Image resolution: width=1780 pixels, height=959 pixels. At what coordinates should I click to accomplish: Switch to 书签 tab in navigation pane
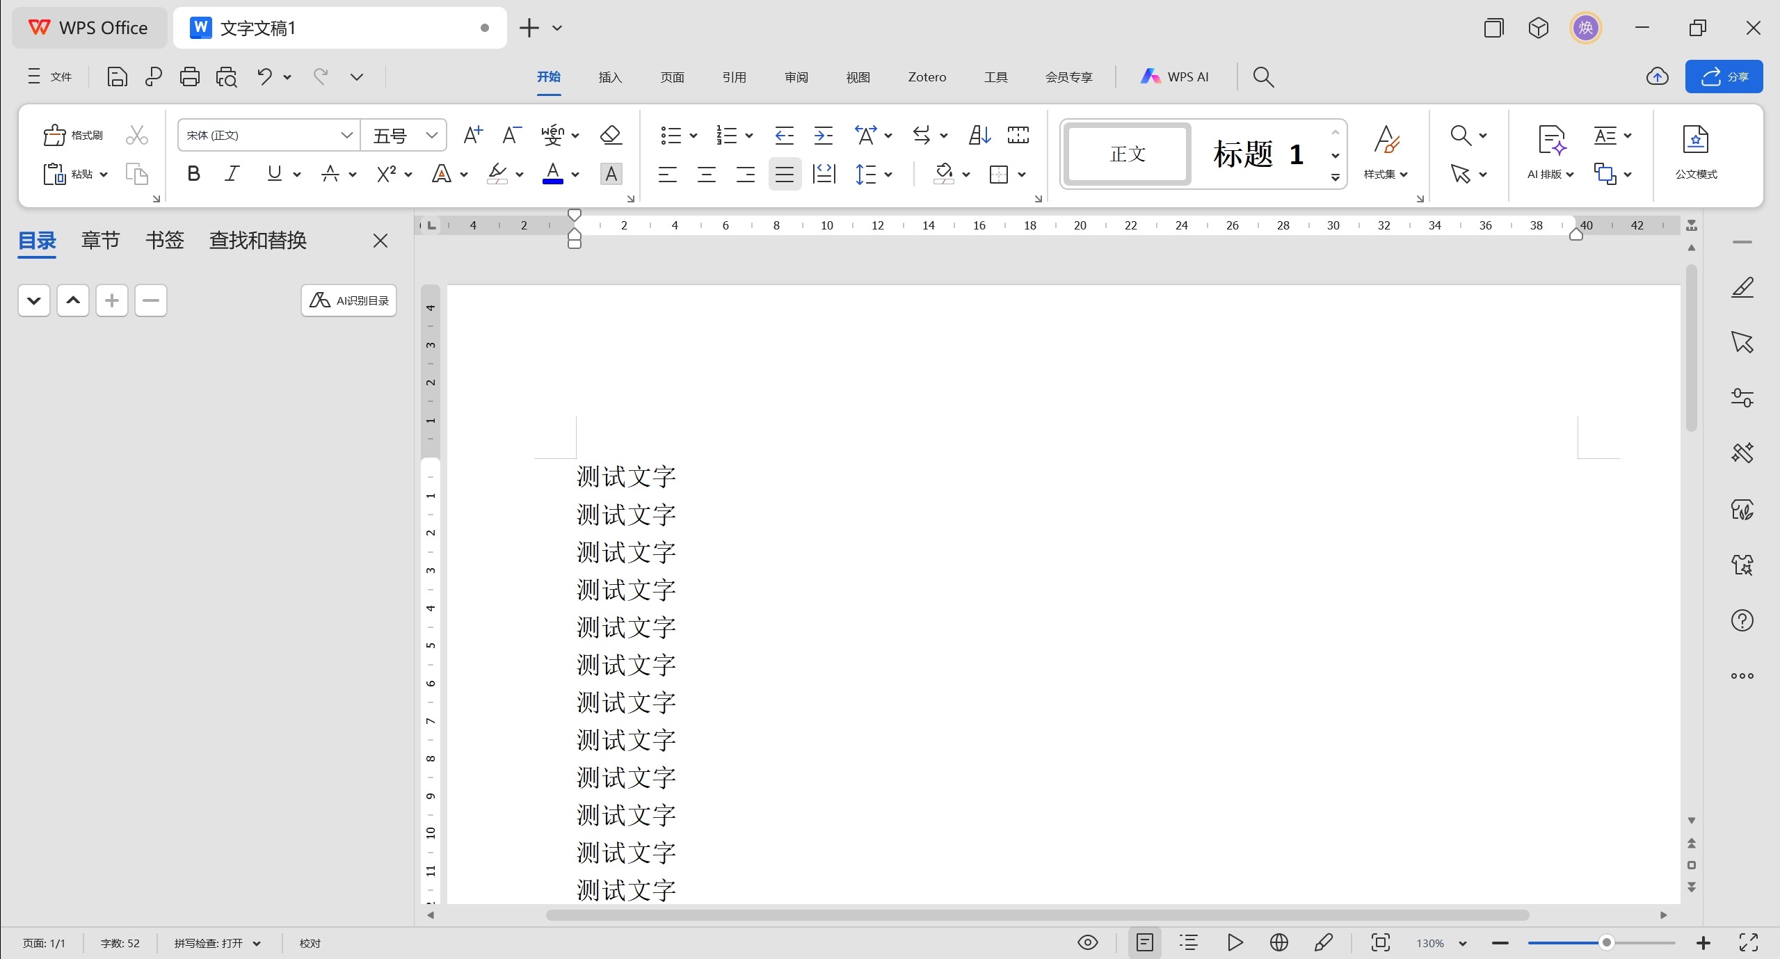tap(165, 241)
